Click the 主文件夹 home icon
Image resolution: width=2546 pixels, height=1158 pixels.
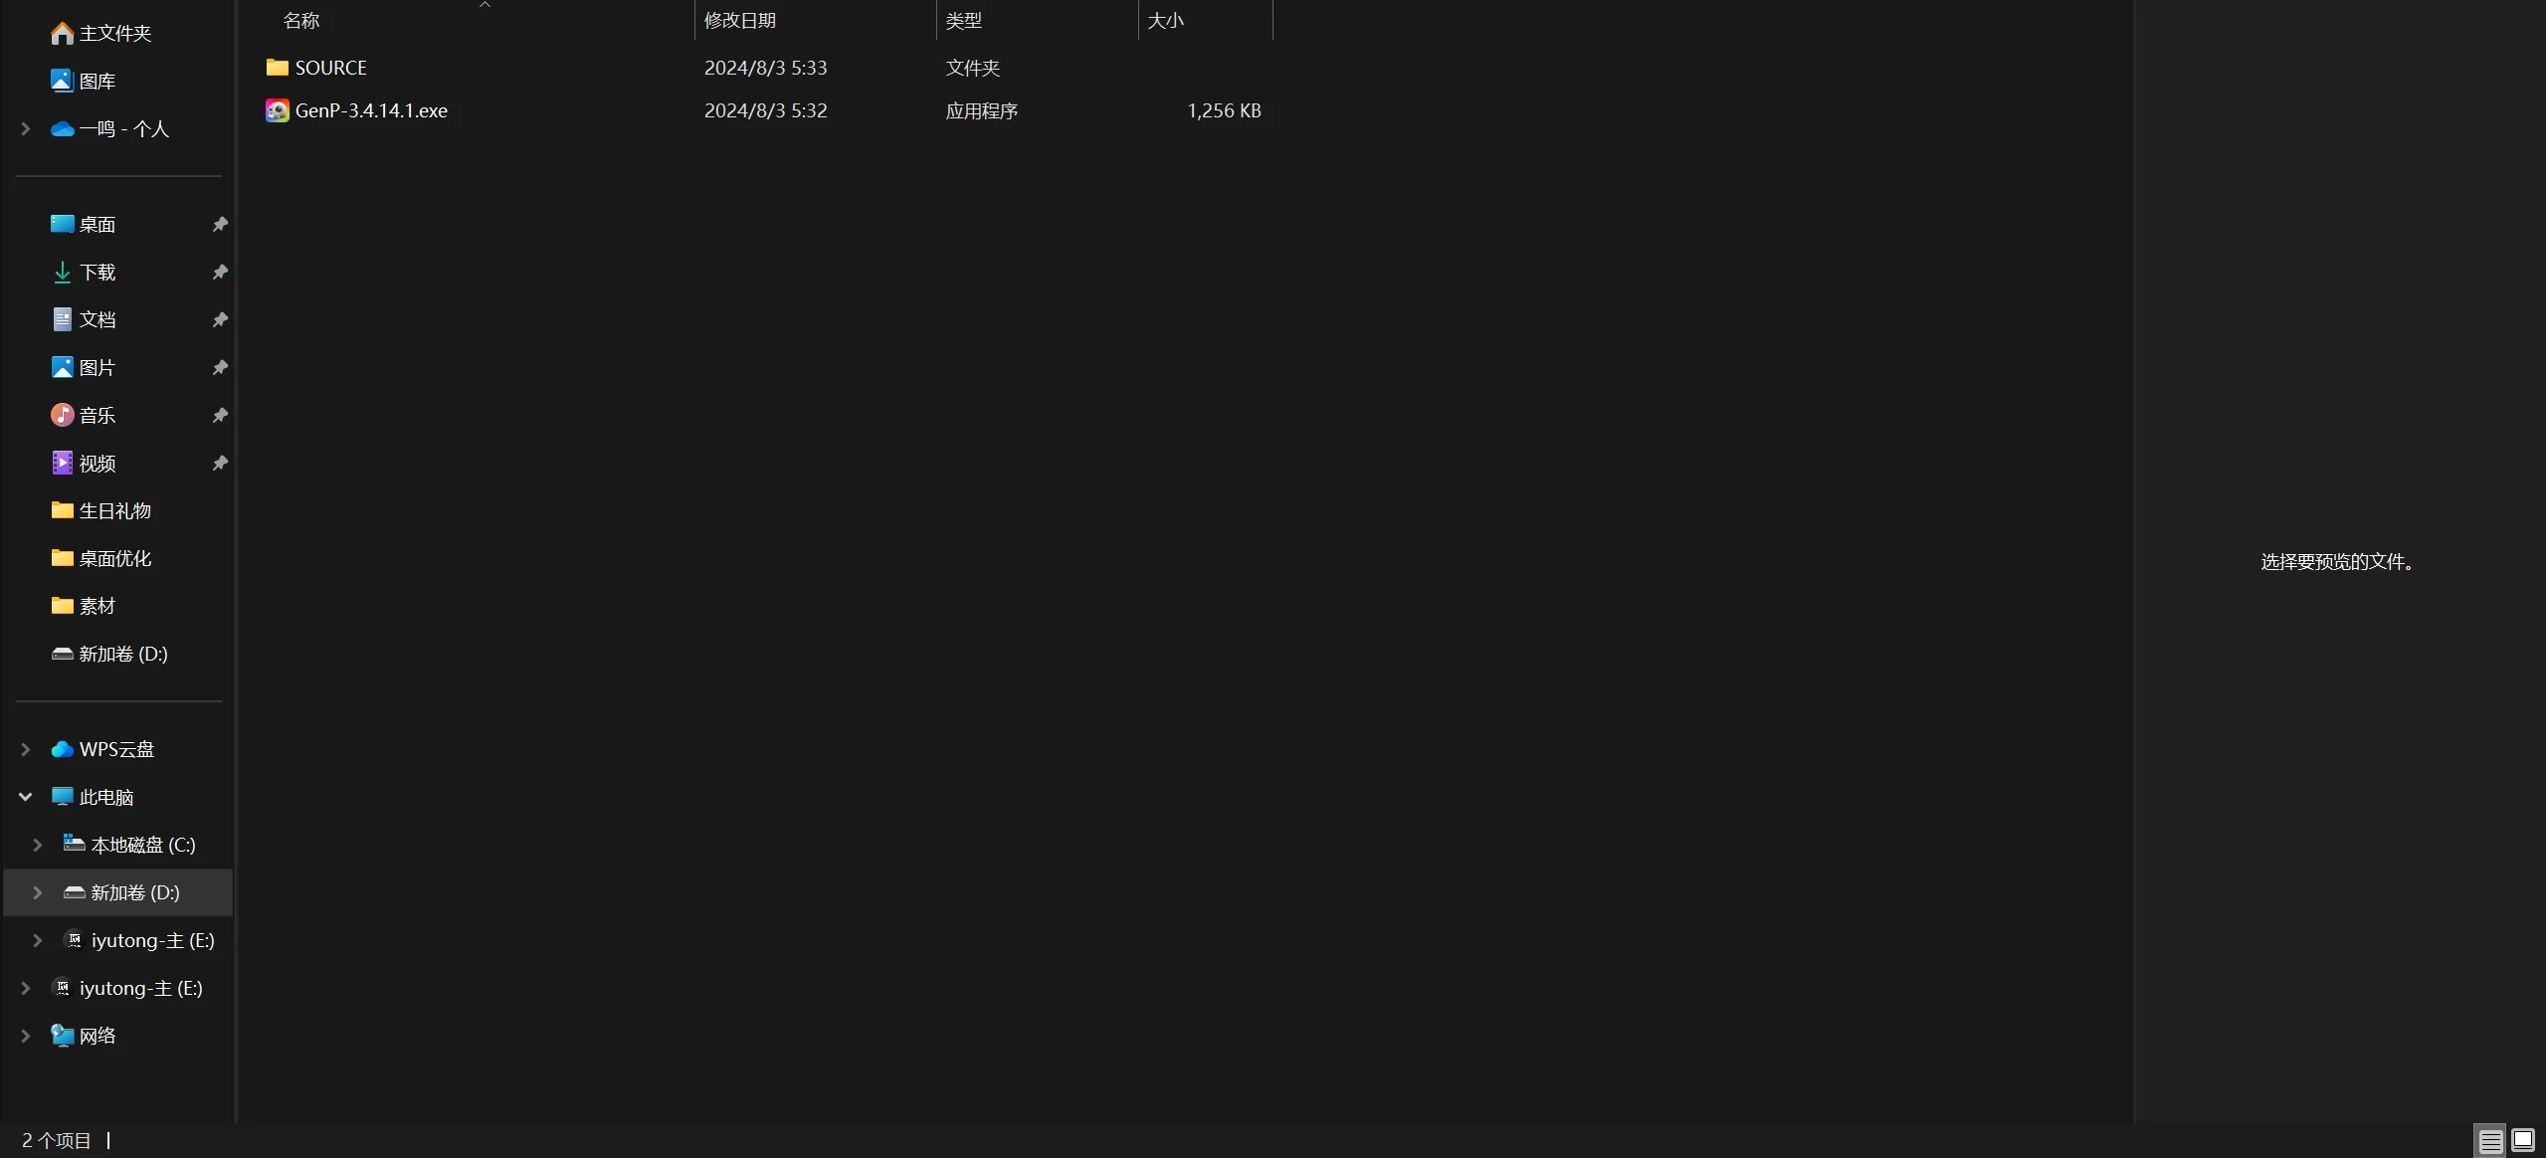pyautogui.click(x=62, y=34)
